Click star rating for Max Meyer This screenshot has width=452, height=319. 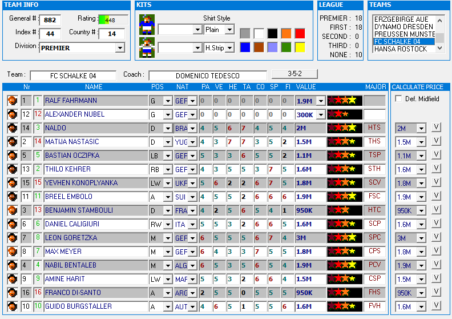pyautogui.click(x=345, y=252)
